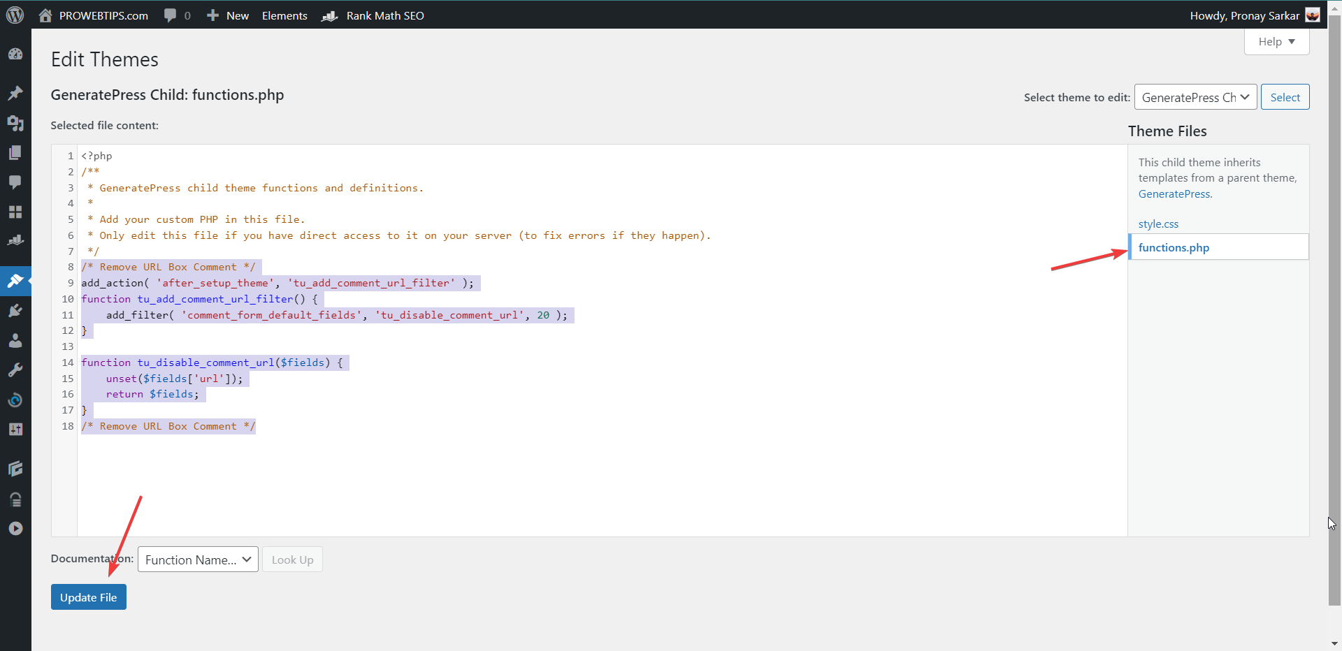
Task: Open Posts via the pushpin icon
Action: (15, 93)
